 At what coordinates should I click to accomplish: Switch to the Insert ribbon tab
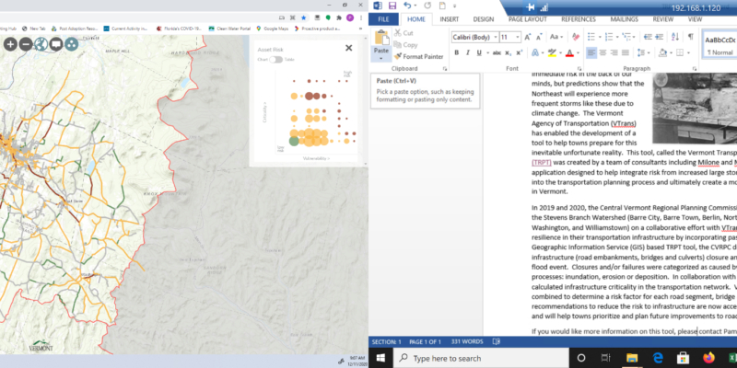450,18
